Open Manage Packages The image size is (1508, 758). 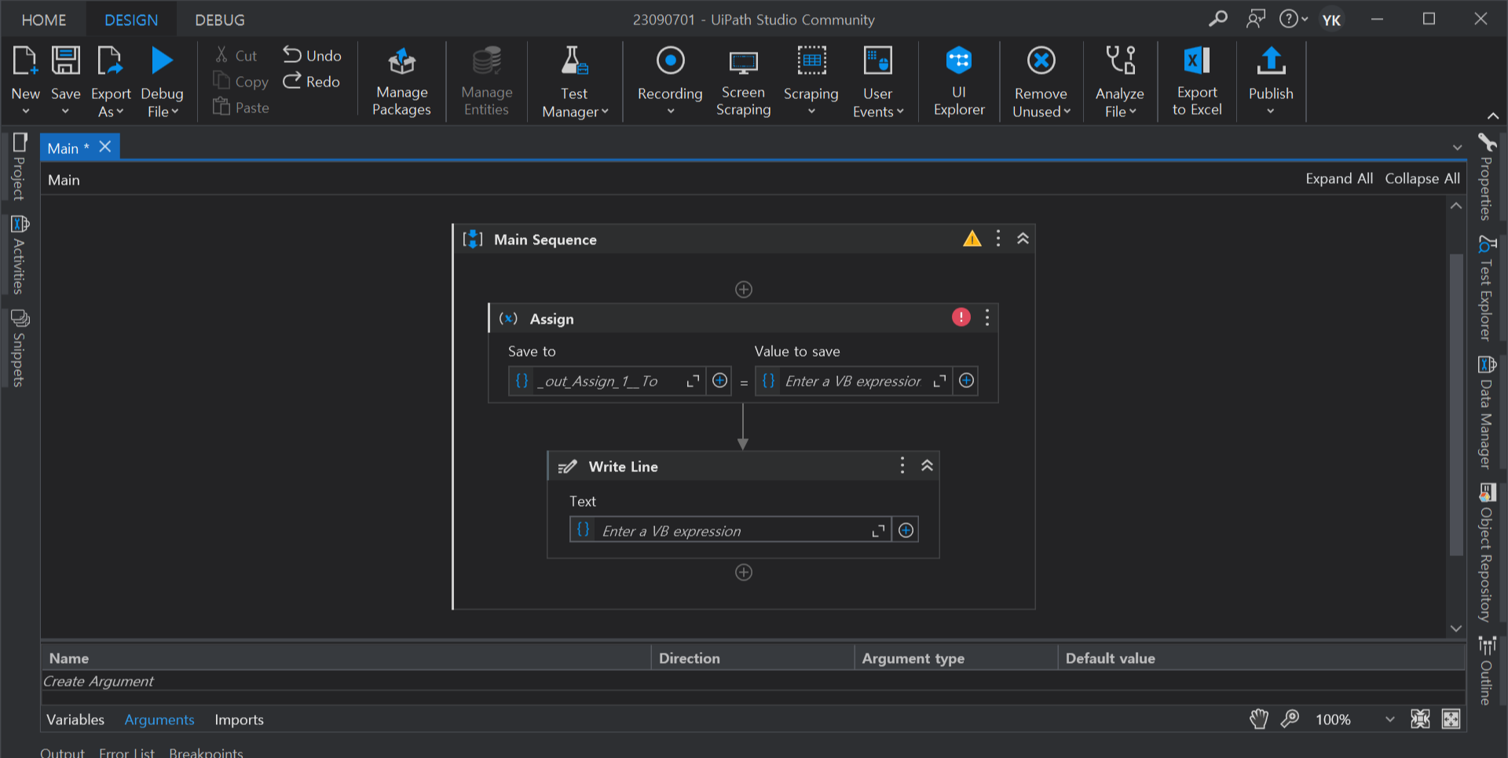[401, 82]
